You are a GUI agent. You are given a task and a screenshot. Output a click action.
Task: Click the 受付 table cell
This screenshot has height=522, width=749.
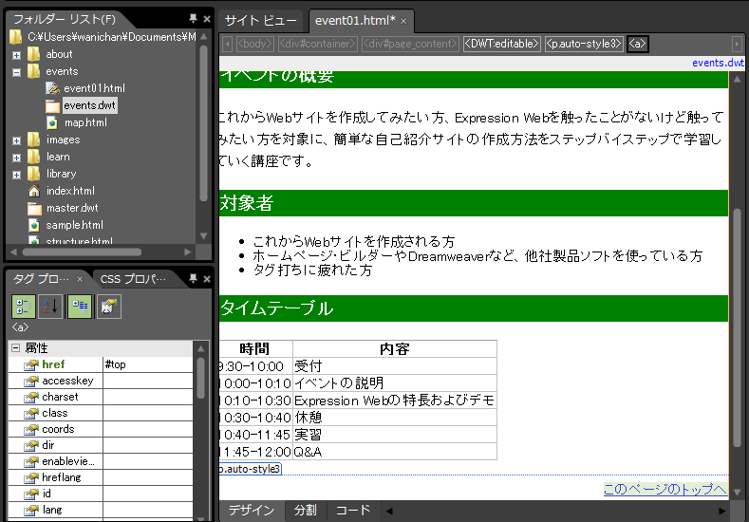point(395,366)
